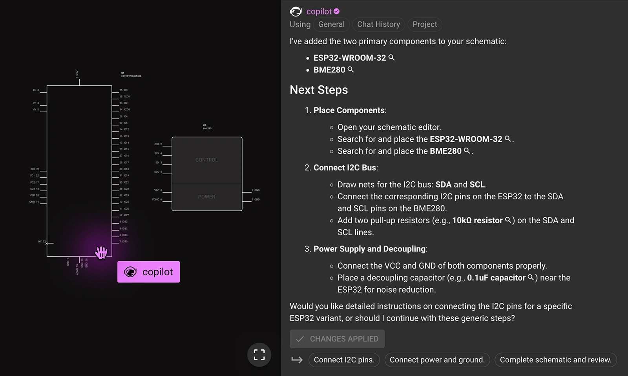Choose Connect power and ground suggestion
628x376 pixels.
pyautogui.click(x=437, y=360)
